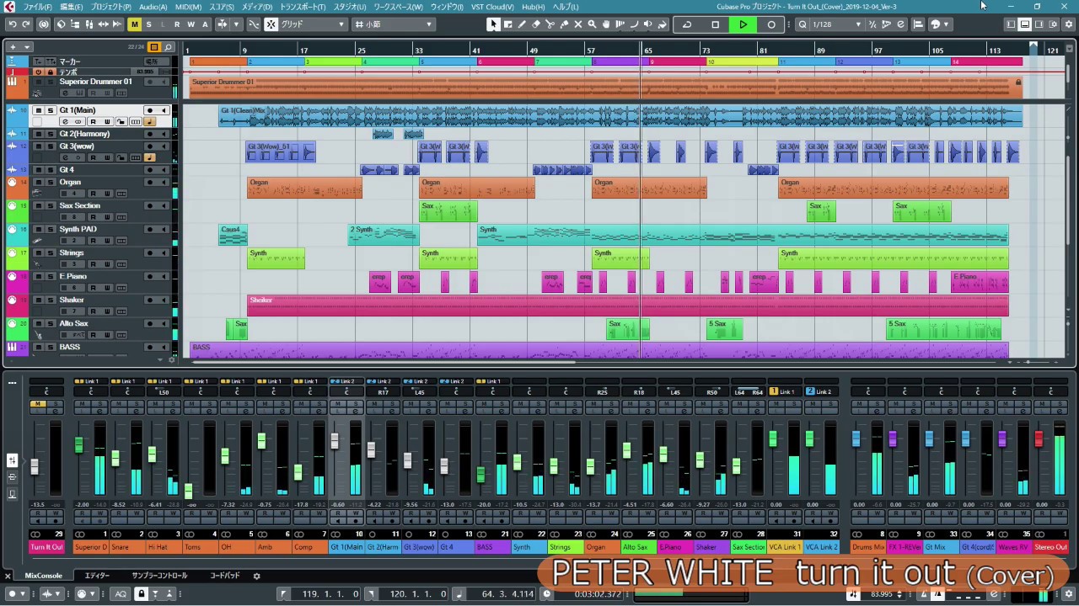Click the Find Tracks magnifier icon
This screenshot has height=606, width=1079.
[169, 47]
